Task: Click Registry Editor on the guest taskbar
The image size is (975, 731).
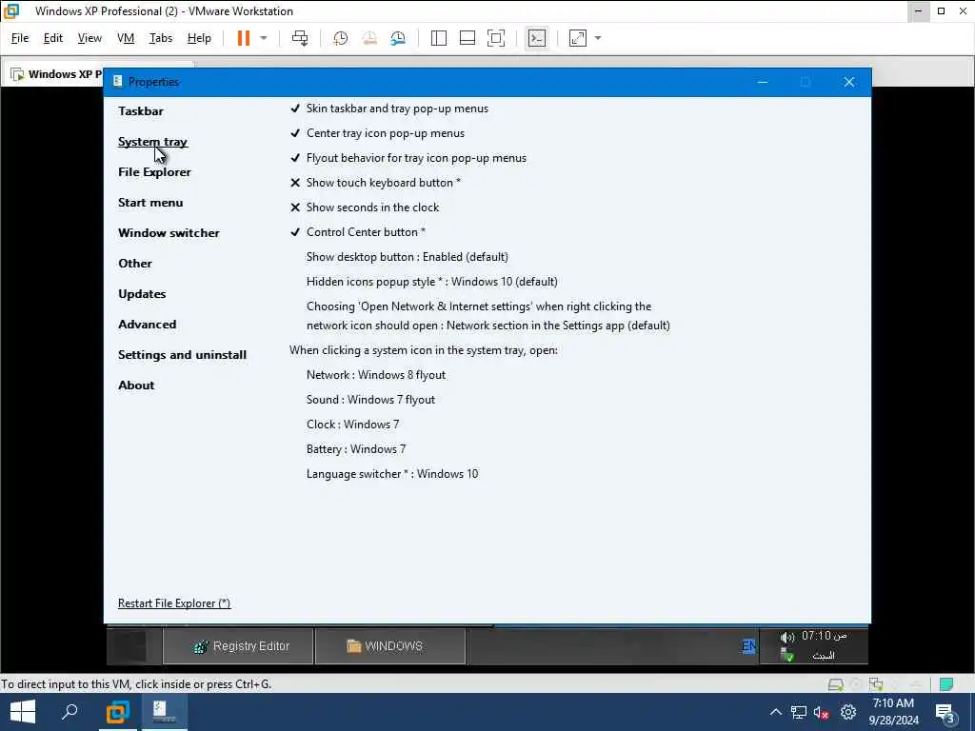Action: click(x=239, y=646)
